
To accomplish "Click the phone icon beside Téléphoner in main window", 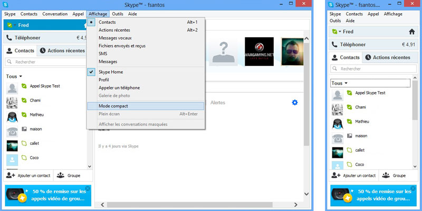I will (9, 37).
